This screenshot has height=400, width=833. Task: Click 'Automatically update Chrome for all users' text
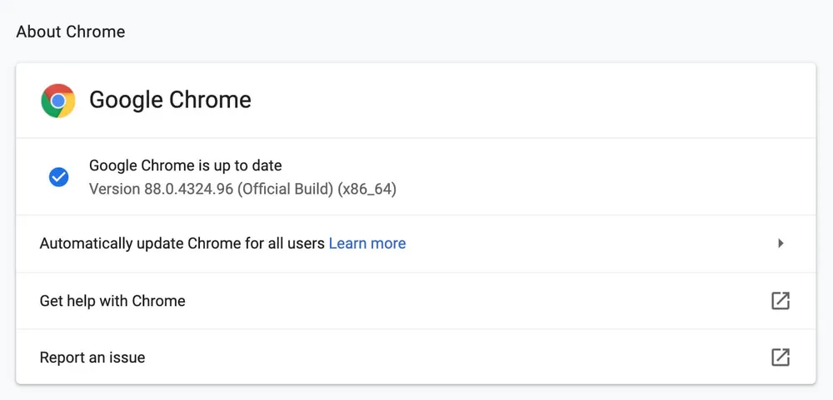pyautogui.click(x=182, y=244)
